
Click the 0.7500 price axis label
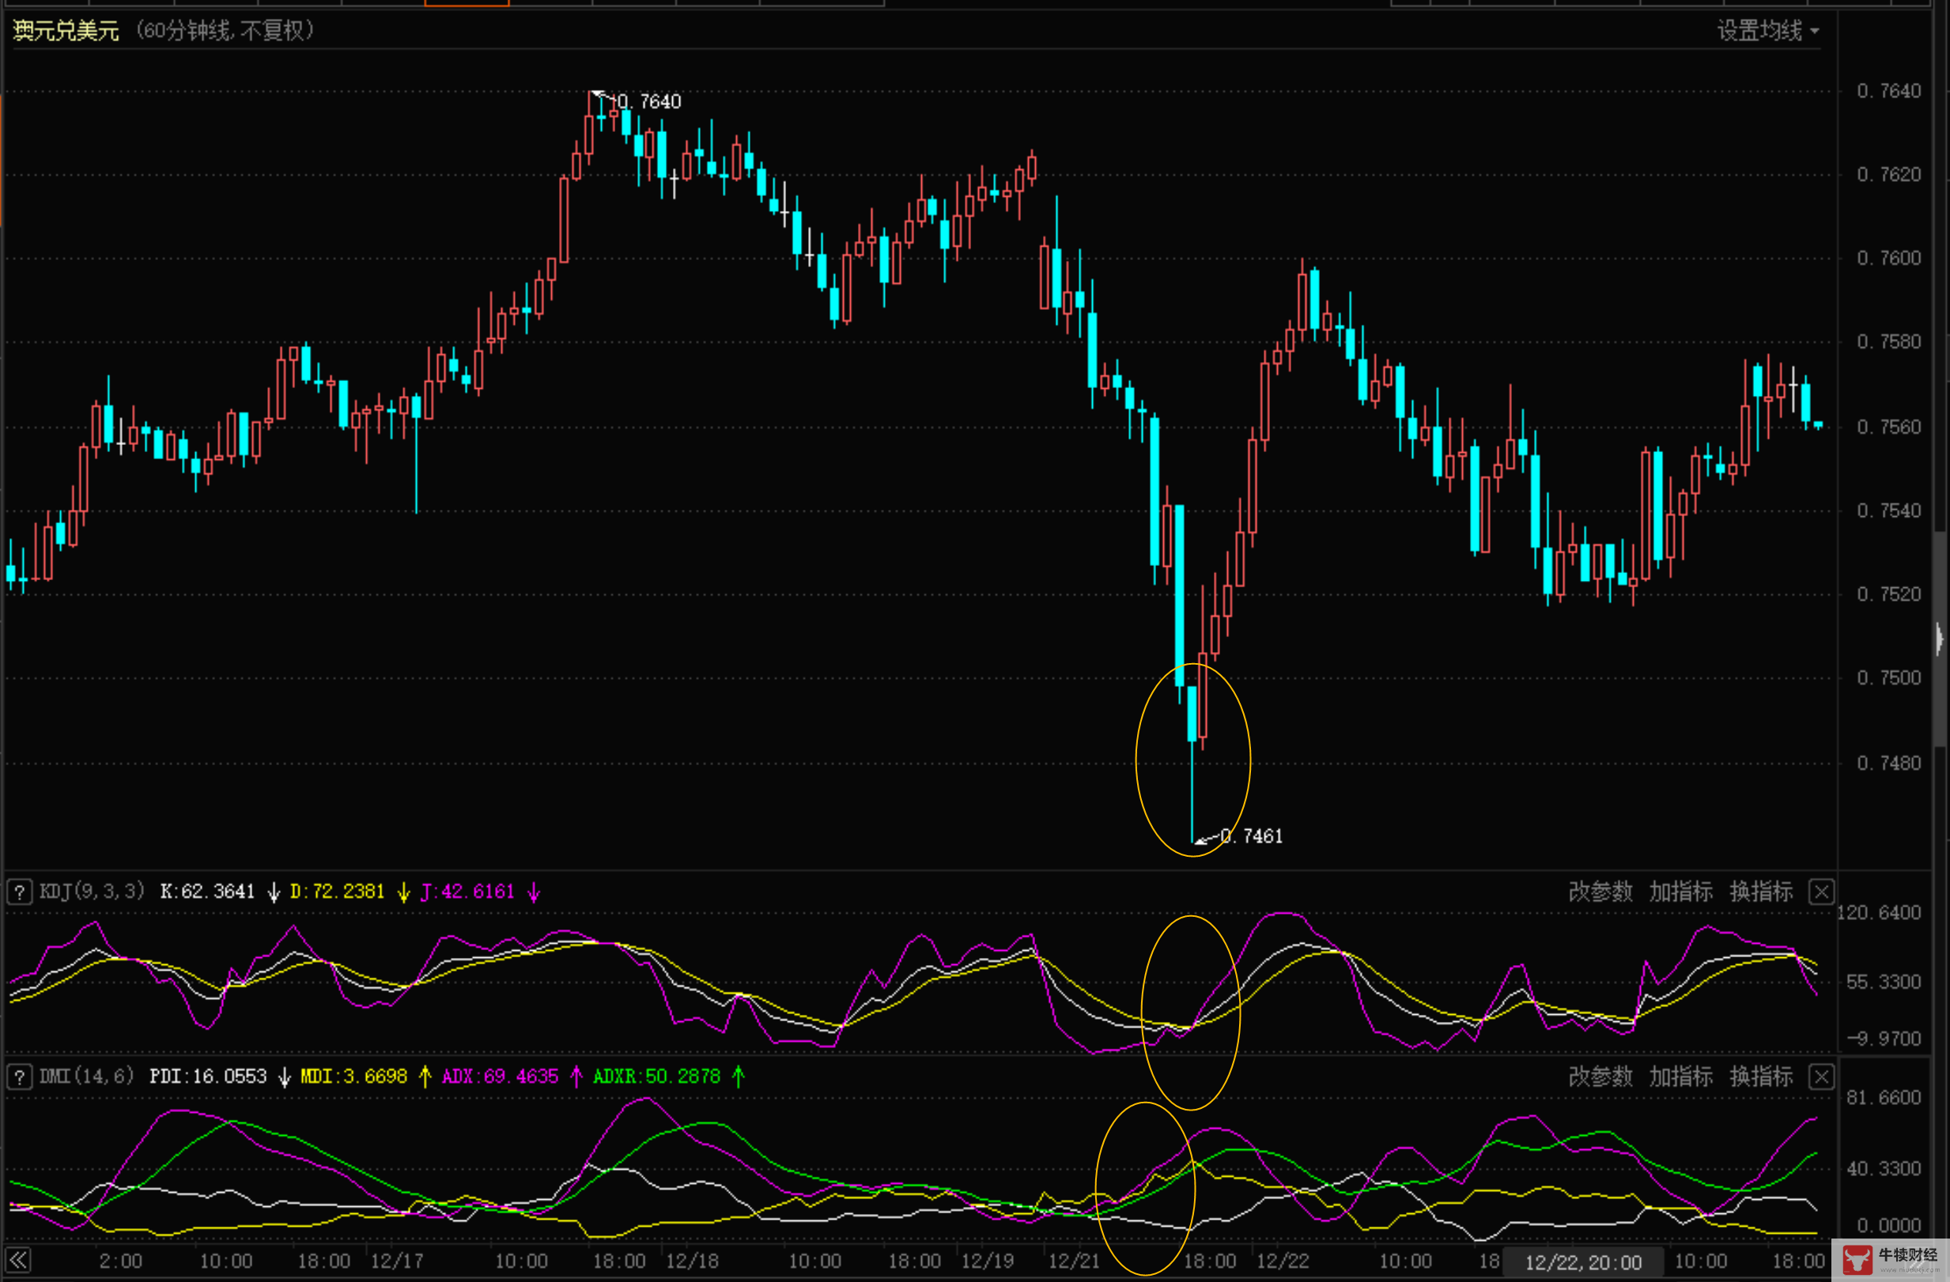coord(1888,677)
